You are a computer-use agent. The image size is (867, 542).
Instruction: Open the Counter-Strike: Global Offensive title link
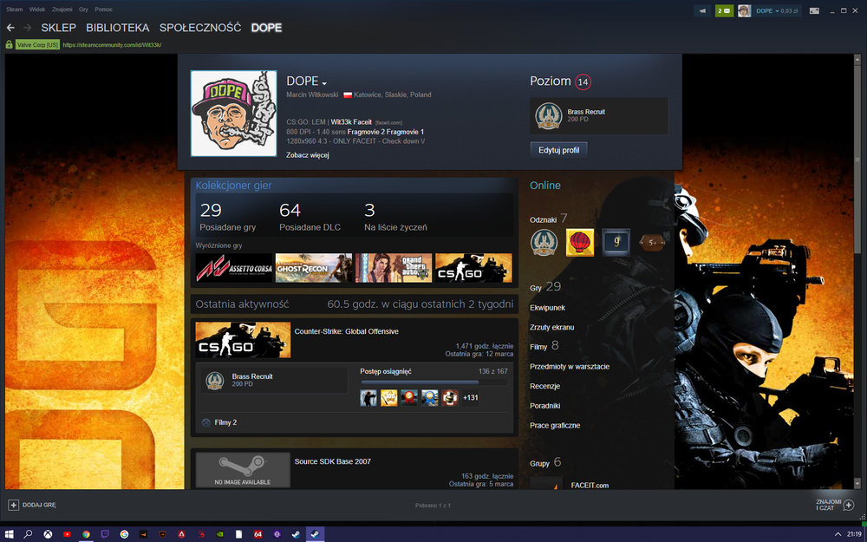coord(346,331)
